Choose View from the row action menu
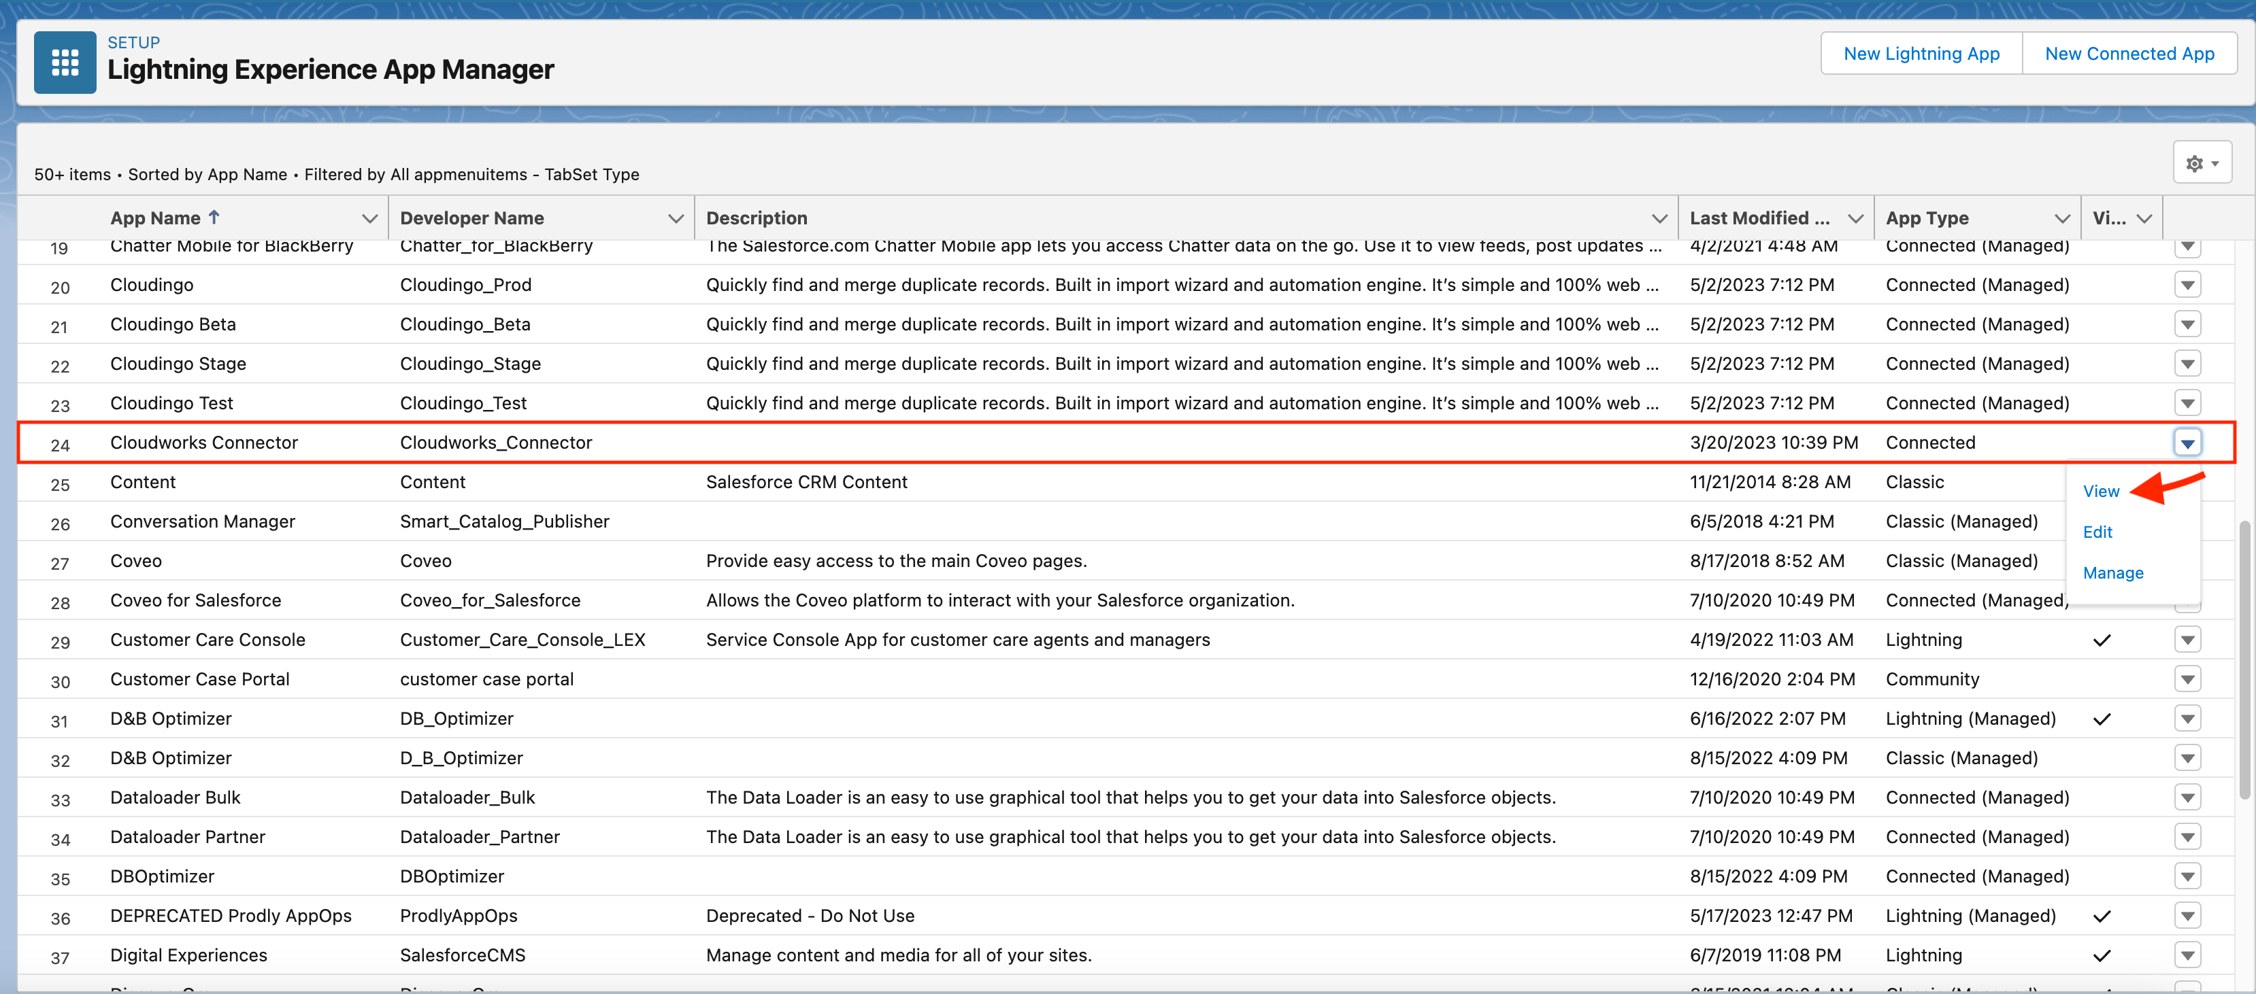The image size is (2256, 994). (x=2101, y=491)
